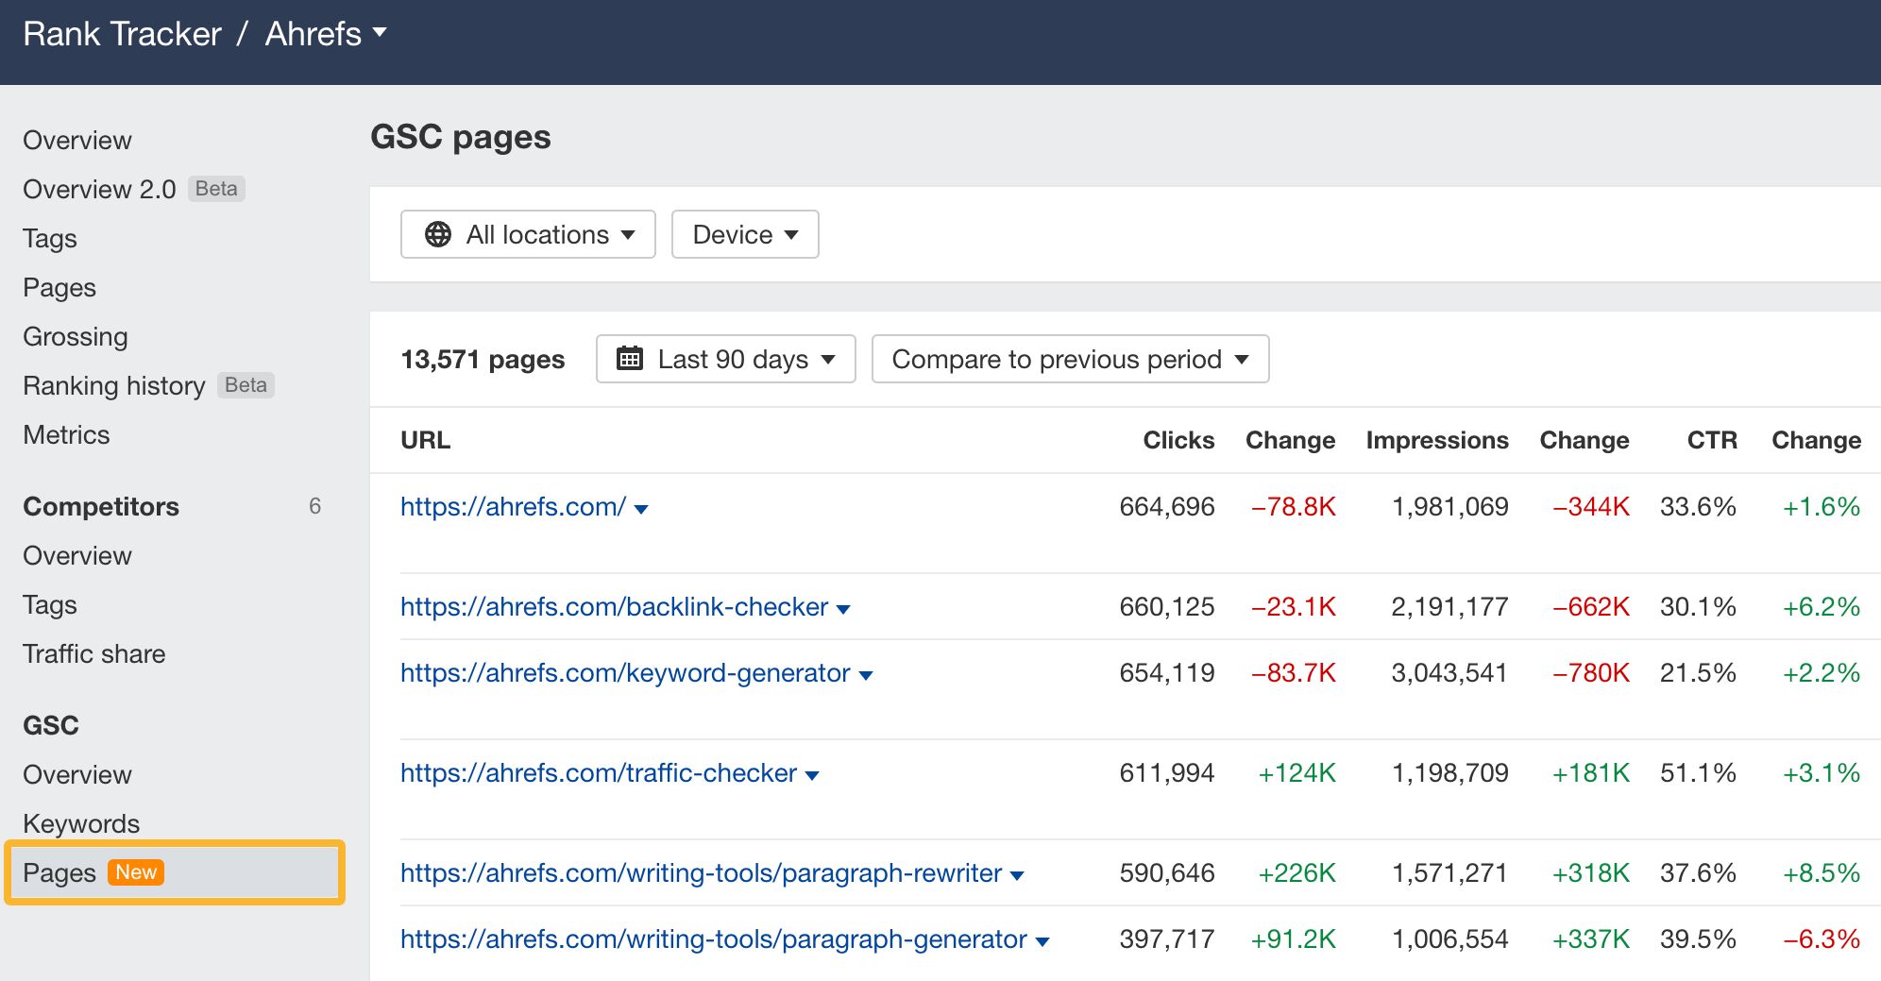Click the Change header next to Clicks

[1290, 440]
